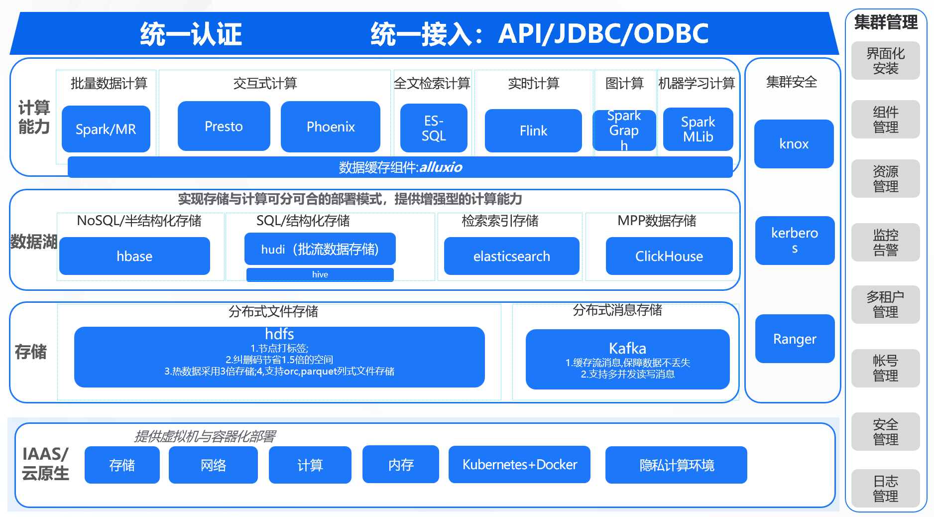This screenshot has height=517, width=934.
Task: Click the alluxio data cache bar
Action: 400,167
